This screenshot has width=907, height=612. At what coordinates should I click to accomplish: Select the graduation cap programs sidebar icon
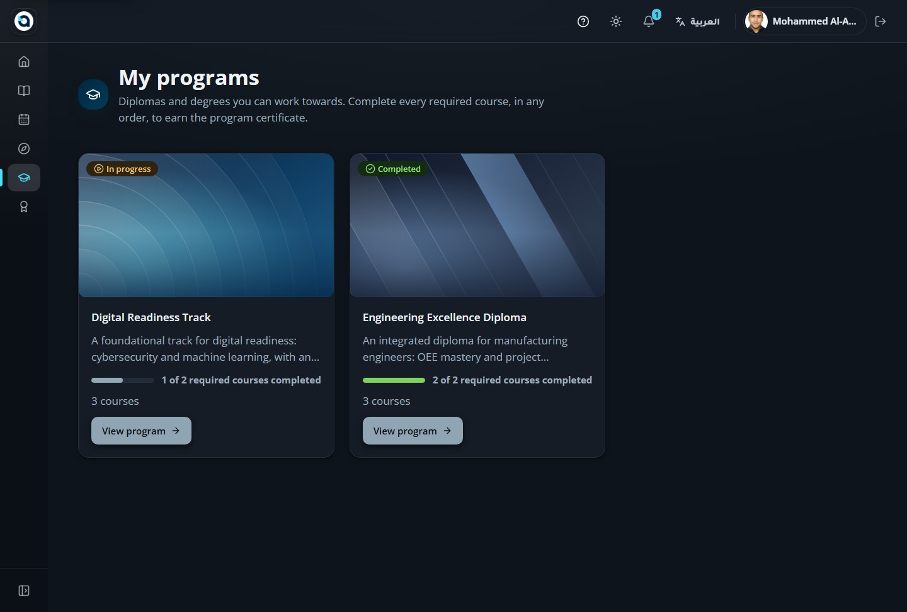(x=24, y=178)
